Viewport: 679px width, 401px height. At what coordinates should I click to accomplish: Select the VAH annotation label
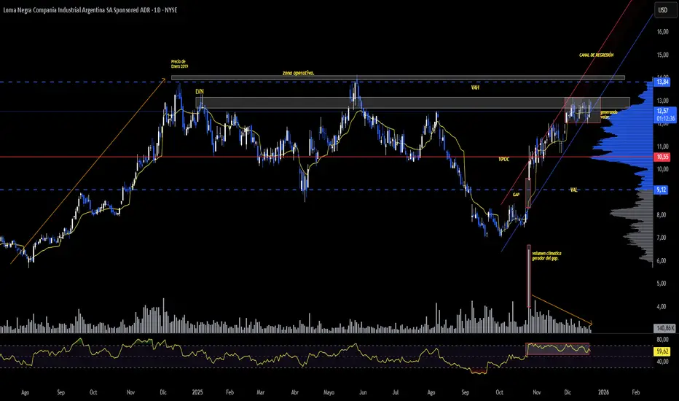click(x=475, y=87)
